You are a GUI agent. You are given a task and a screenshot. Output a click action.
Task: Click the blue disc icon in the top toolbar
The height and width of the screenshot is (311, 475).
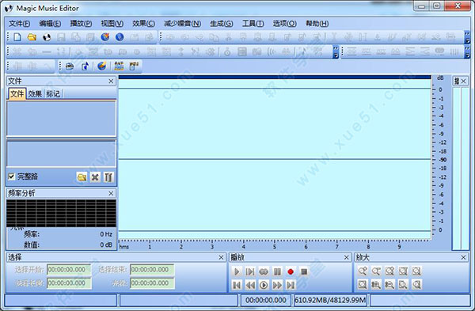(x=120, y=37)
